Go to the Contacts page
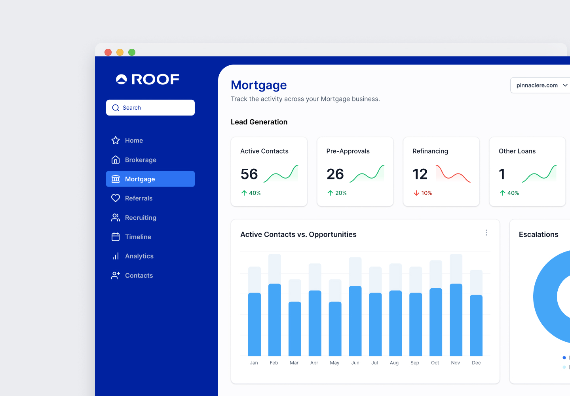Viewport: 570px width, 396px height. tap(150, 275)
